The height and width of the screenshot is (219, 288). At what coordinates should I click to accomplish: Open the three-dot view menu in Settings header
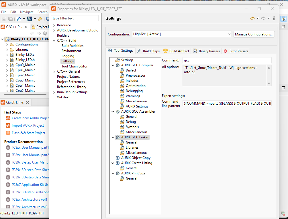pos(274,18)
